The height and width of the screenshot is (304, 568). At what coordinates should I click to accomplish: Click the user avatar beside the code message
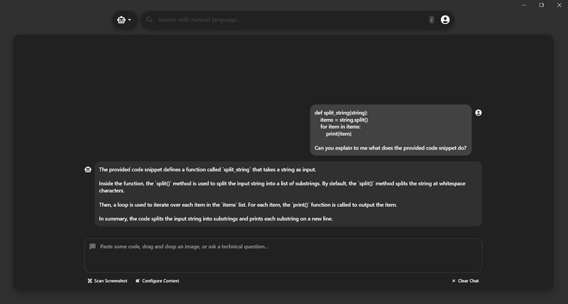479,113
